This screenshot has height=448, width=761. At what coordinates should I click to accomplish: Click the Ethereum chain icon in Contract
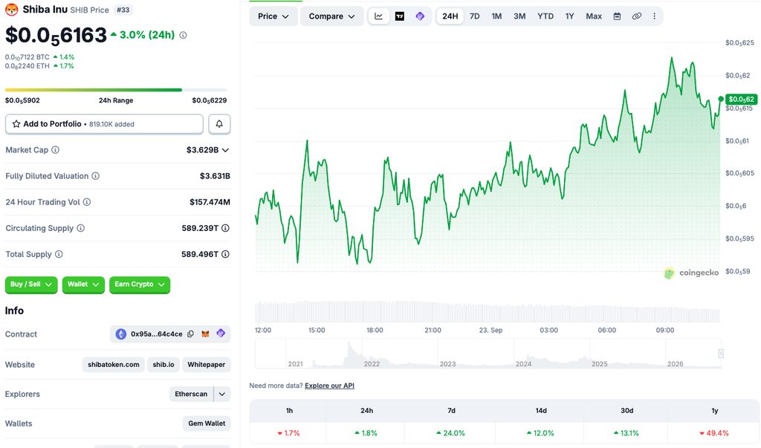point(121,334)
